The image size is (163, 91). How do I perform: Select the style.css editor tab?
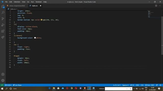point(35,6)
